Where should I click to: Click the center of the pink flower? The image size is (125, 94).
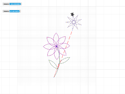tap(57, 46)
